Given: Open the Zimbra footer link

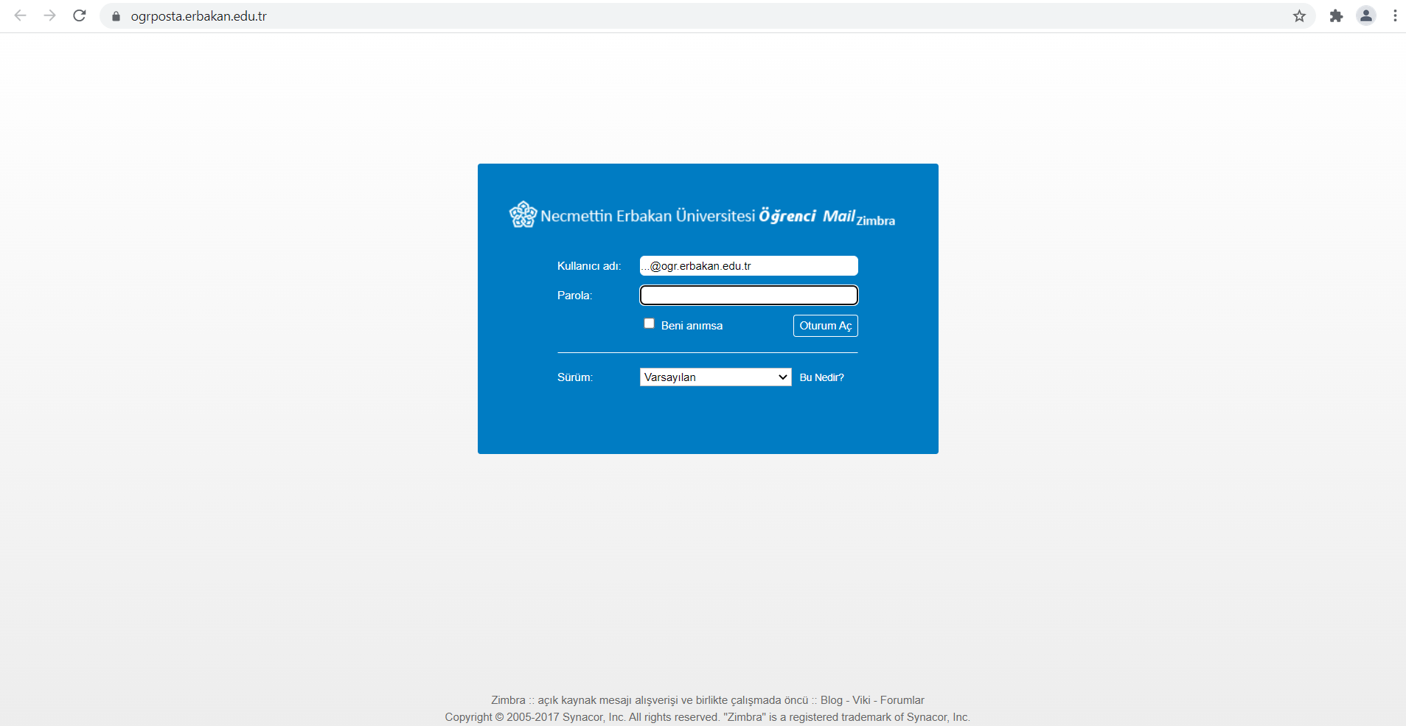Looking at the screenshot, I should [x=508, y=700].
